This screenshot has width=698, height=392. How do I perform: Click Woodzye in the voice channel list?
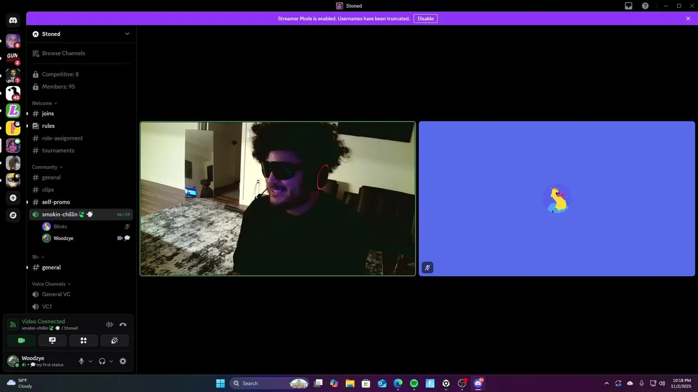(x=87, y=238)
